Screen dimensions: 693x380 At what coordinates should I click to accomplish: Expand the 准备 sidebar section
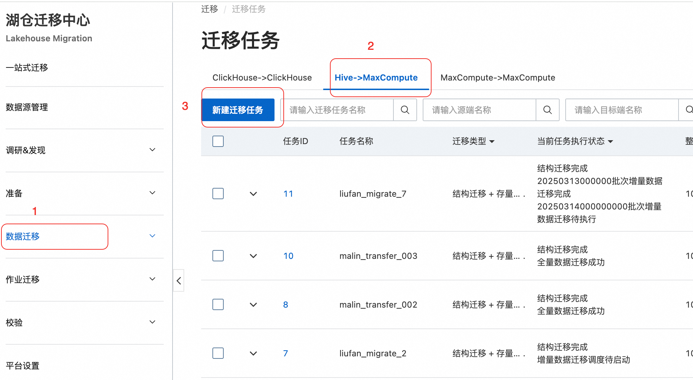pos(152,193)
